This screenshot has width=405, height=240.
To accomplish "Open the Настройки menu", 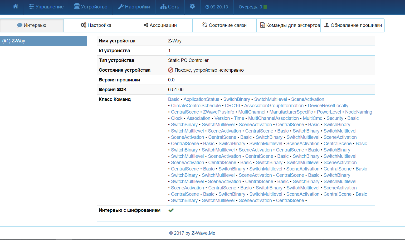I will coord(134,7).
